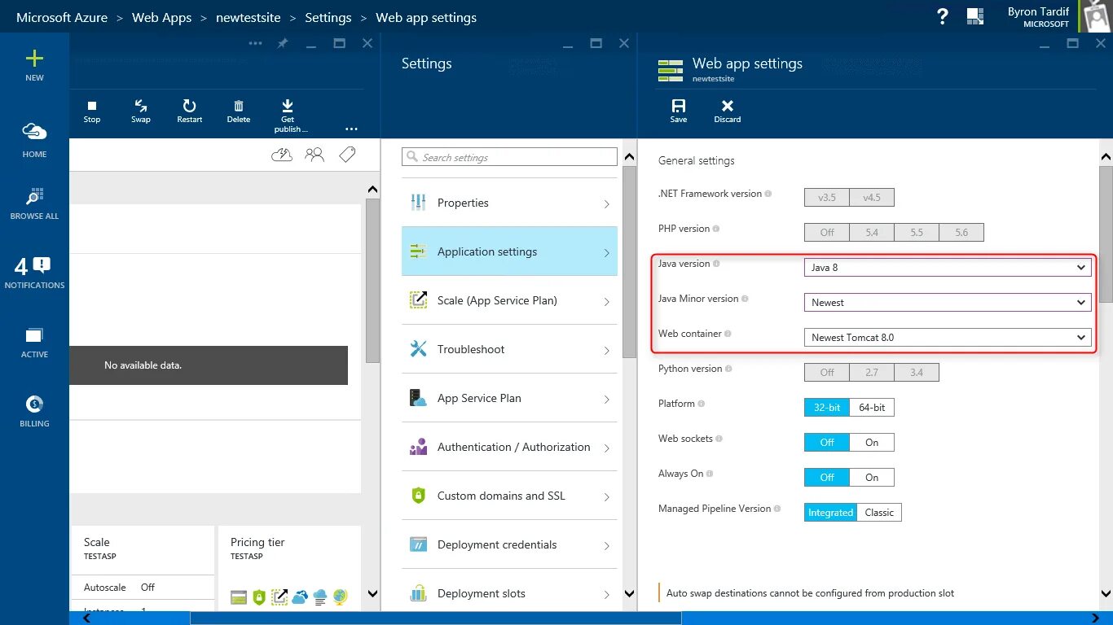Select .NET Framework v3.5

point(827,197)
